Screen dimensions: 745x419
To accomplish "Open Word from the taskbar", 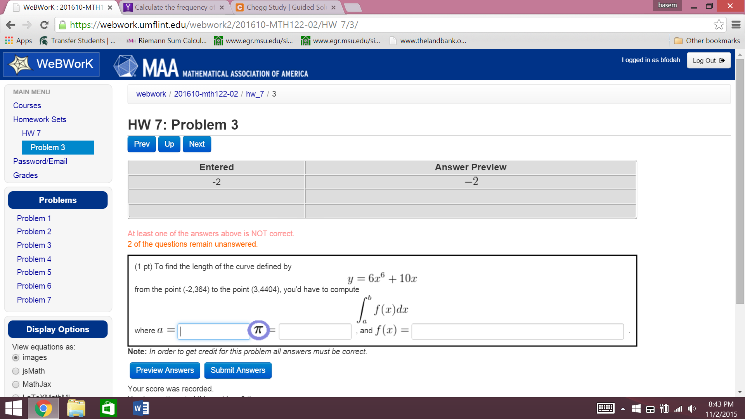I will 141,408.
